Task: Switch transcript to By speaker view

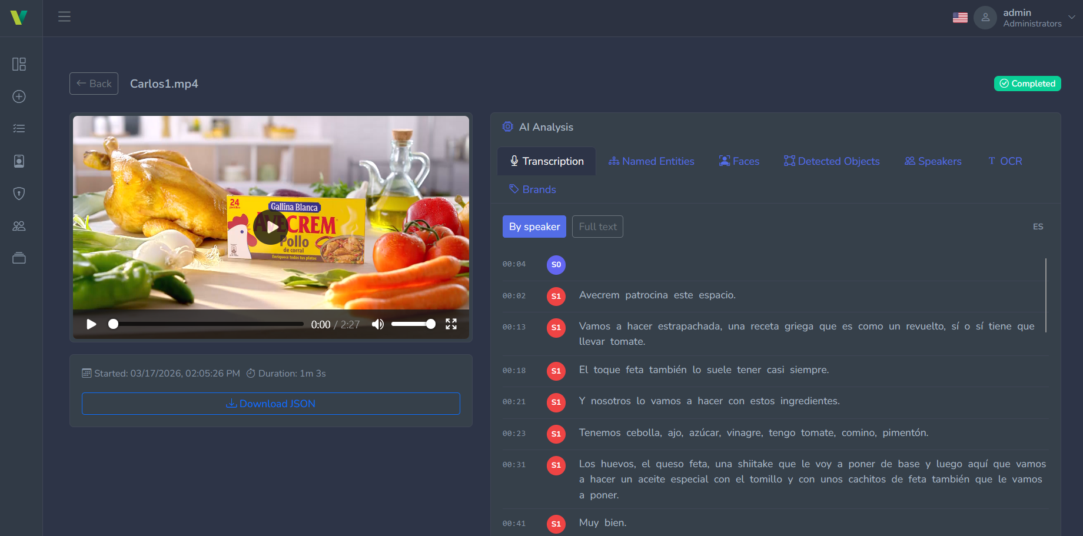Action: pyautogui.click(x=534, y=227)
